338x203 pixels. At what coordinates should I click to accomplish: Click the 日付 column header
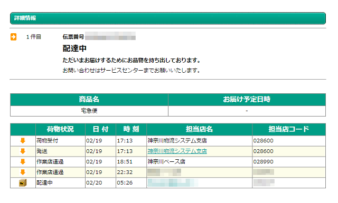coord(101,129)
